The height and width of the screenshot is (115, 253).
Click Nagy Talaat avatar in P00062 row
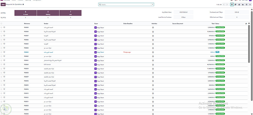pyautogui.click(x=95, y=56)
